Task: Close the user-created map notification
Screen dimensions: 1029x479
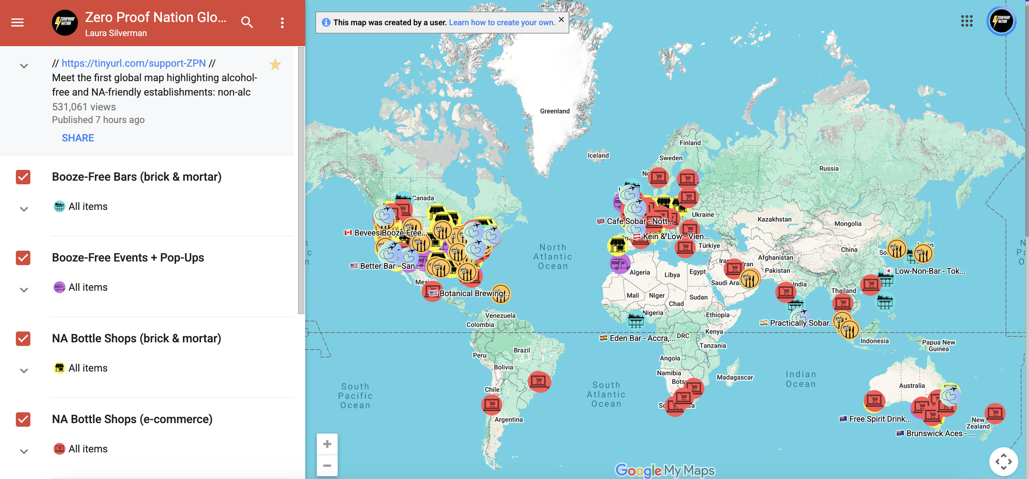Action: click(561, 19)
